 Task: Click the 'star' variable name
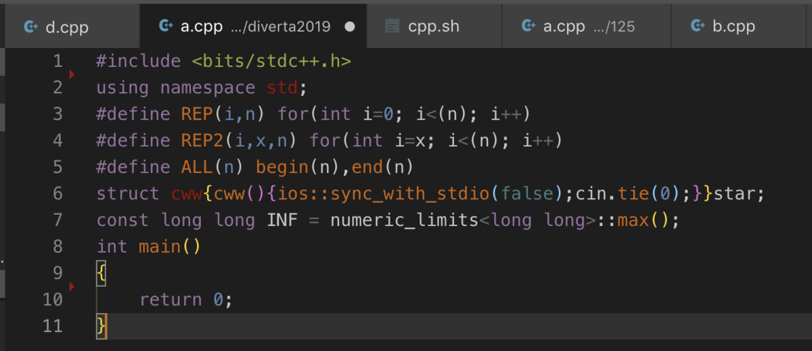(x=735, y=193)
